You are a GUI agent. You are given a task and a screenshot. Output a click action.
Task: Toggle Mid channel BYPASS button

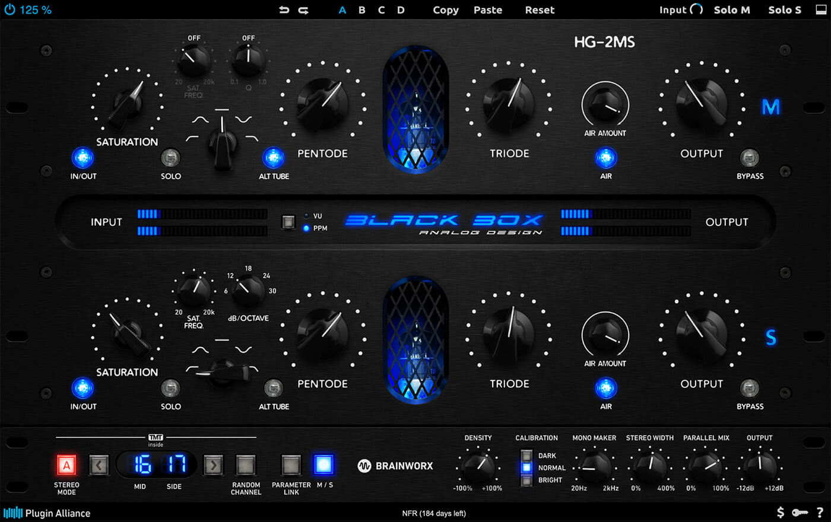pyautogui.click(x=750, y=158)
